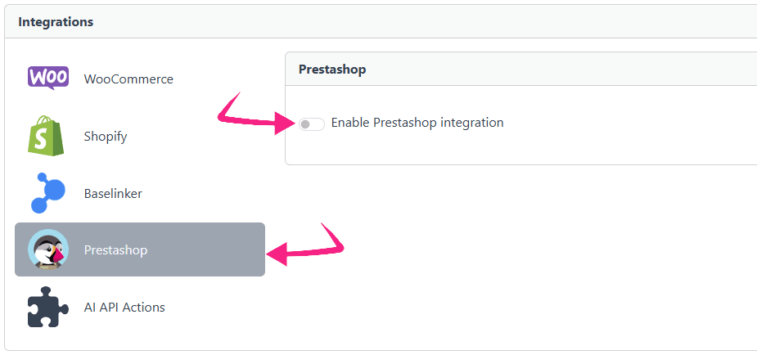This screenshot has height=355, width=757.
Task: Choose the Baselinker text label
Action: click(x=113, y=194)
